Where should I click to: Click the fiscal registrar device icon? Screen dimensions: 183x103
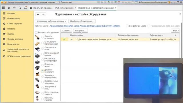click(37, 62)
